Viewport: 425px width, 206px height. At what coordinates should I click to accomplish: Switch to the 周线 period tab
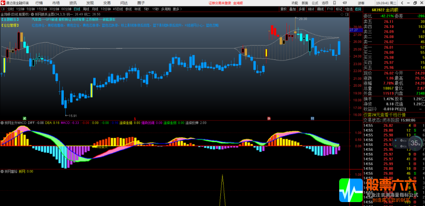[86, 9]
